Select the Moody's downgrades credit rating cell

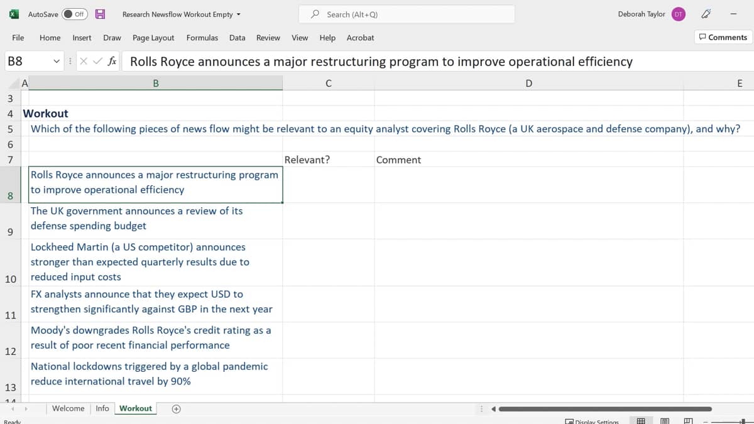(x=156, y=340)
